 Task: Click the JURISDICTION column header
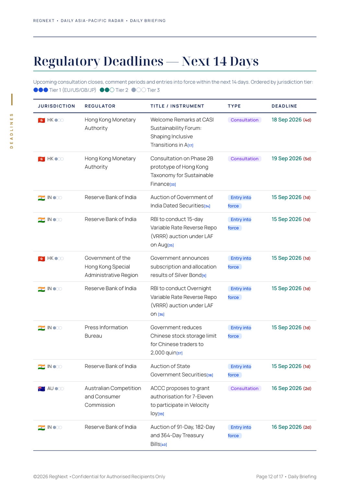click(56, 106)
